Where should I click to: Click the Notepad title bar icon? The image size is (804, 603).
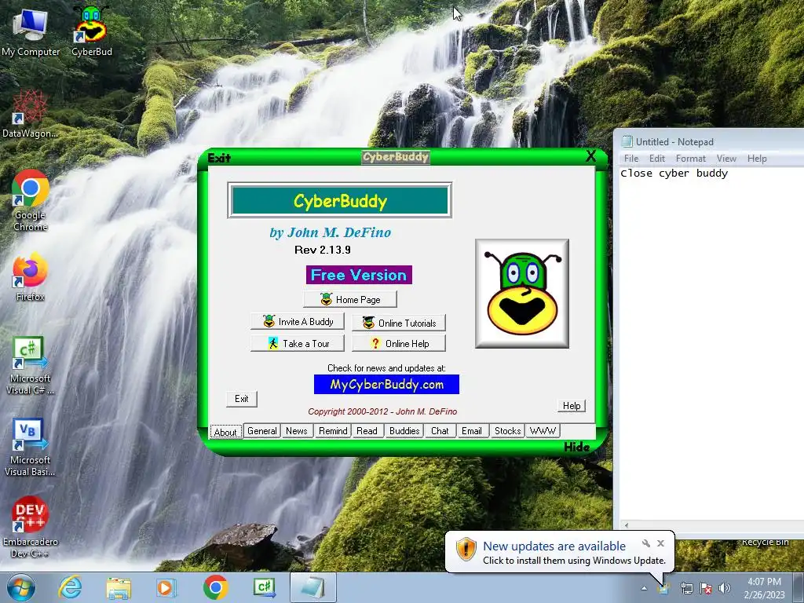627,141
